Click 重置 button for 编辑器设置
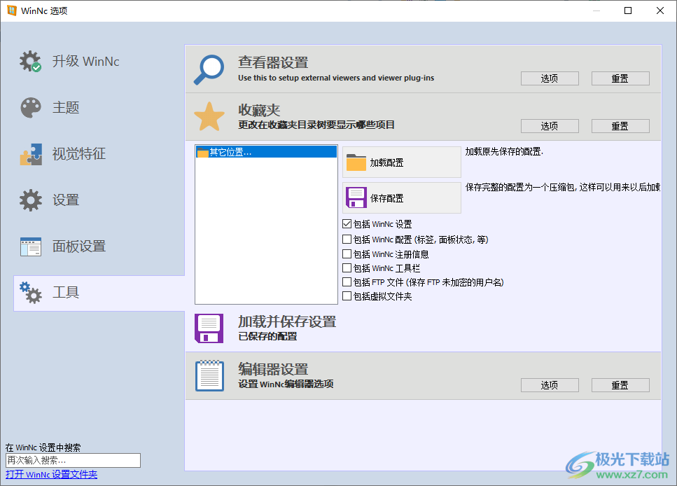The image size is (677, 486). coord(620,385)
